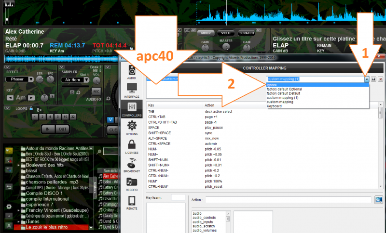Image resolution: width=386 pixels, height=233 pixels.
Task: Open the Air Horn sampler dropdown
Action: [x=86, y=80]
